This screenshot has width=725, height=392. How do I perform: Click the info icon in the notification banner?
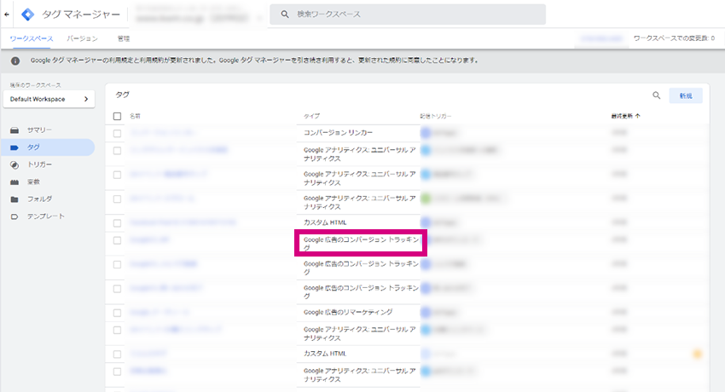click(15, 61)
